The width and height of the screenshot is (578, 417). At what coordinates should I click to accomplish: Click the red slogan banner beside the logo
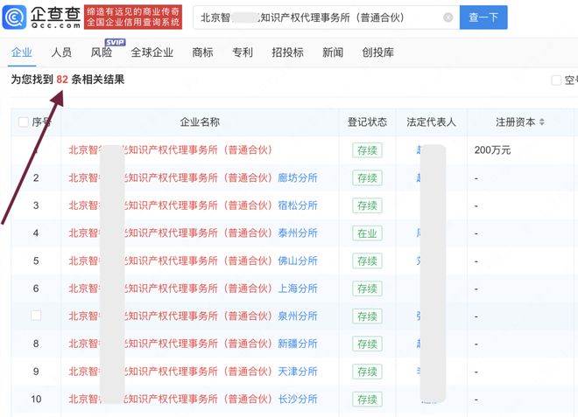[x=133, y=17]
